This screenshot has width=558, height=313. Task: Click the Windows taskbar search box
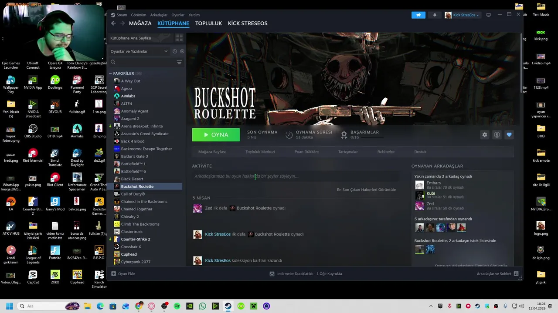coord(49,306)
